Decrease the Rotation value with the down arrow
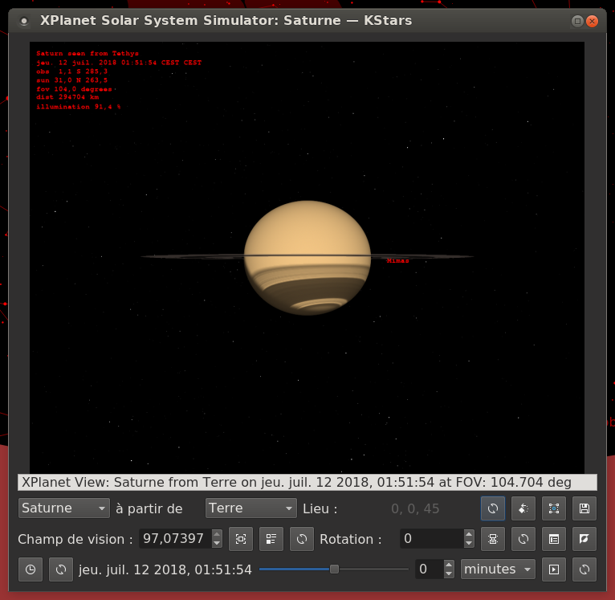 [x=469, y=544]
